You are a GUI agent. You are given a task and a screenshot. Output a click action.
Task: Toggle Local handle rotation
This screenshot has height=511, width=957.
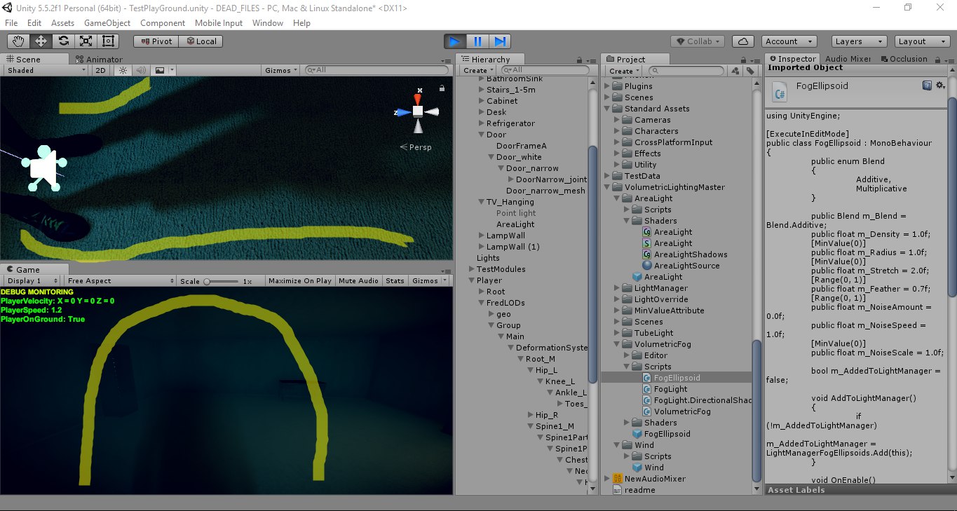[x=201, y=41]
